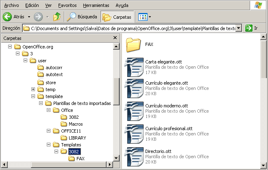
Task: Open the Vistas dropdown arrow
Action: 150,17
